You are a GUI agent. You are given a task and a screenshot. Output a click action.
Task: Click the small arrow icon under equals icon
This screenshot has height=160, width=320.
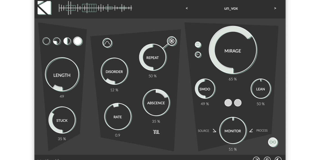click(x=198, y=54)
